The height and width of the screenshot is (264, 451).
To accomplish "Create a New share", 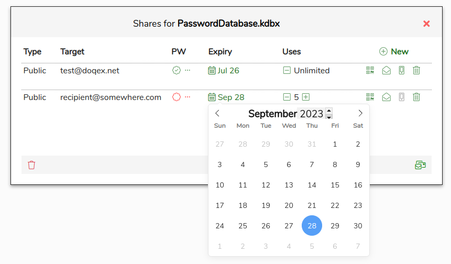I will pyautogui.click(x=393, y=51).
